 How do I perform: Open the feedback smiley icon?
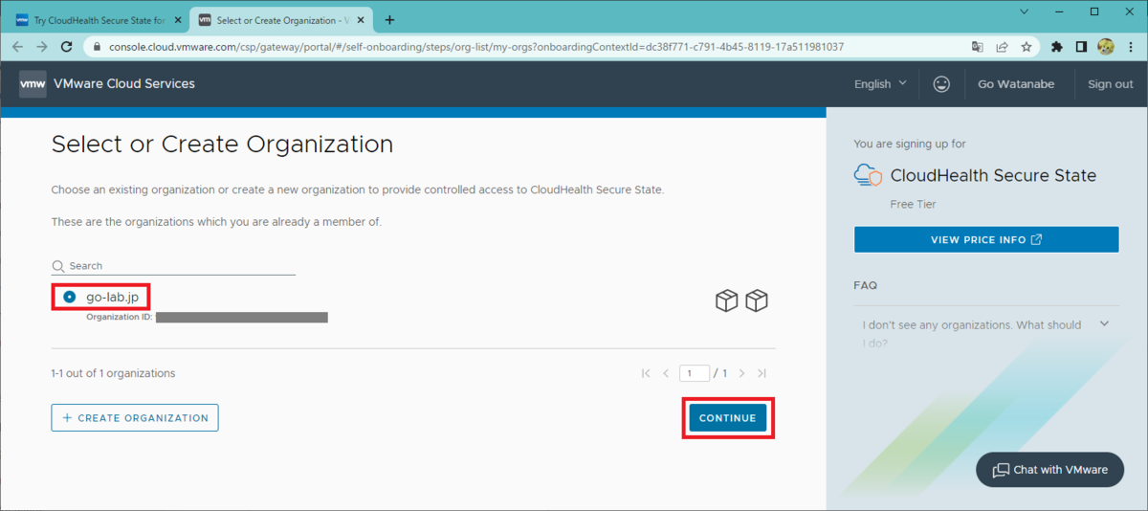tap(941, 84)
